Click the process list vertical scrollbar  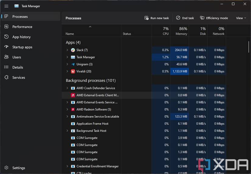point(249,47)
